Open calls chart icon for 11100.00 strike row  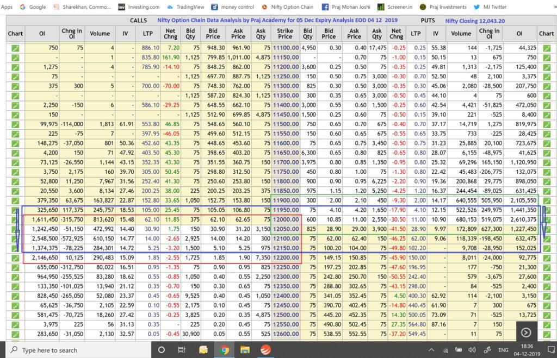pyautogui.click(x=15, y=48)
